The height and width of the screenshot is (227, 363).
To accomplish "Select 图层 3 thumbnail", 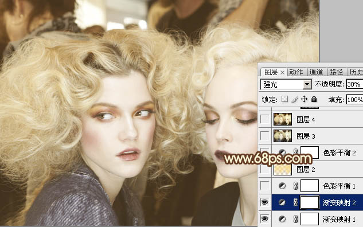I will click(283, 136).
